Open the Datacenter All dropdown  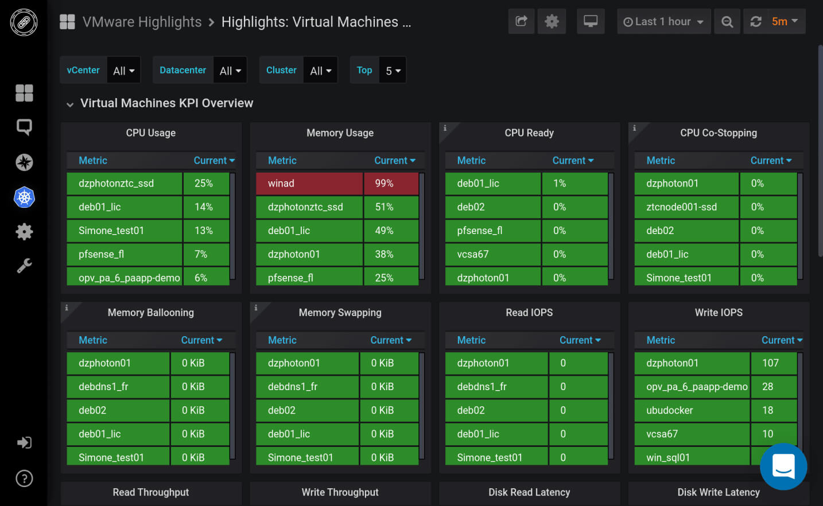click(230, 70)
